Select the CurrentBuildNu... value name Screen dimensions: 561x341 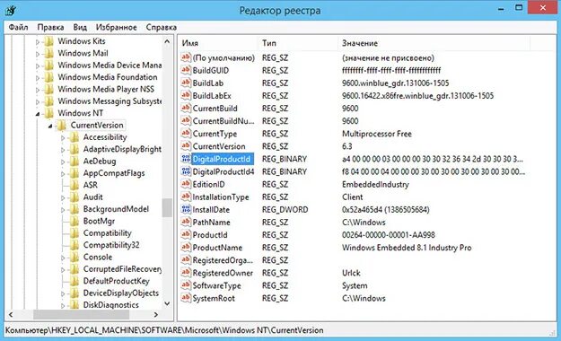(224, 121)
